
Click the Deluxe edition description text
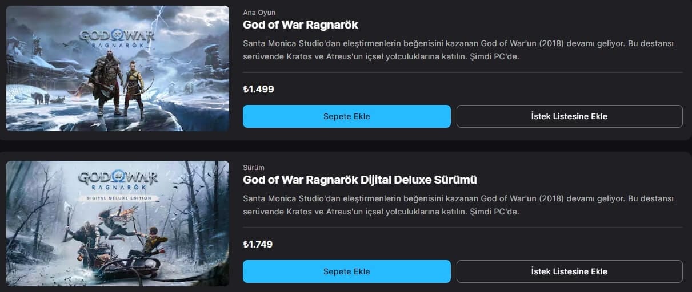point(458,205)
